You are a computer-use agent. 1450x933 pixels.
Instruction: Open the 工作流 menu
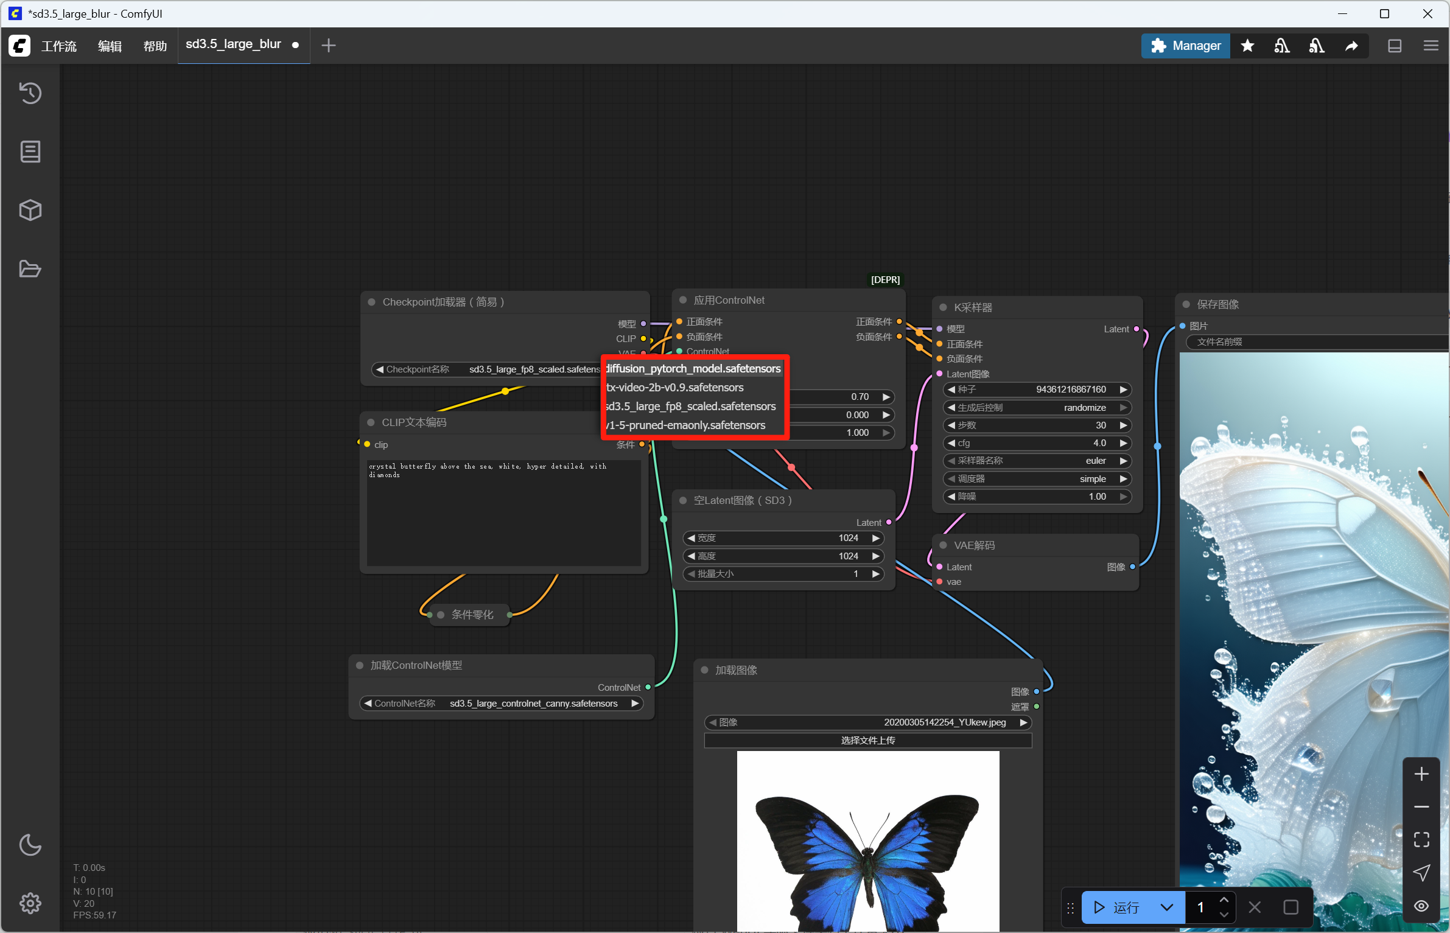click(59, 46)
